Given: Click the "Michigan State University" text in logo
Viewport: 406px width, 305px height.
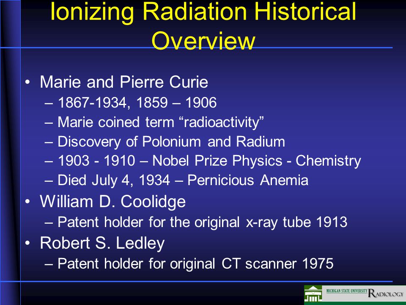Looking at the screenshot, I should (x=347, y=291).
